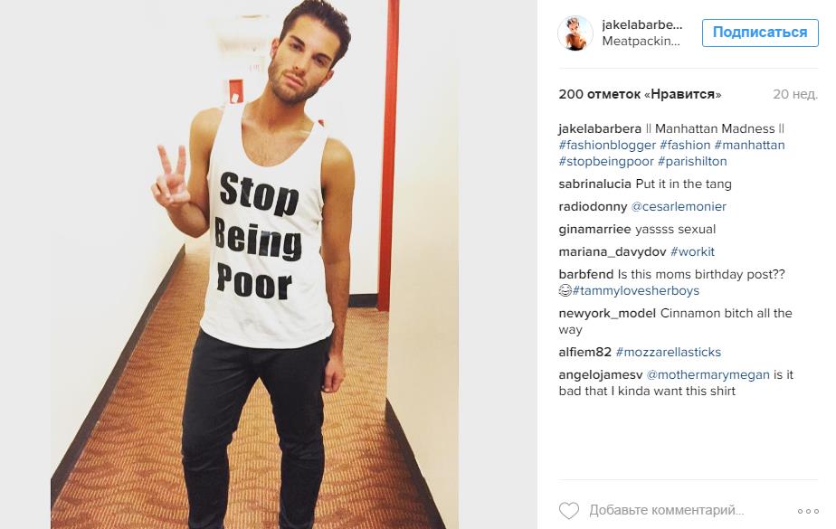Open the #fashionblogger hashtag
The height and width of the screenshot is (529, 836).
(607, 145)
